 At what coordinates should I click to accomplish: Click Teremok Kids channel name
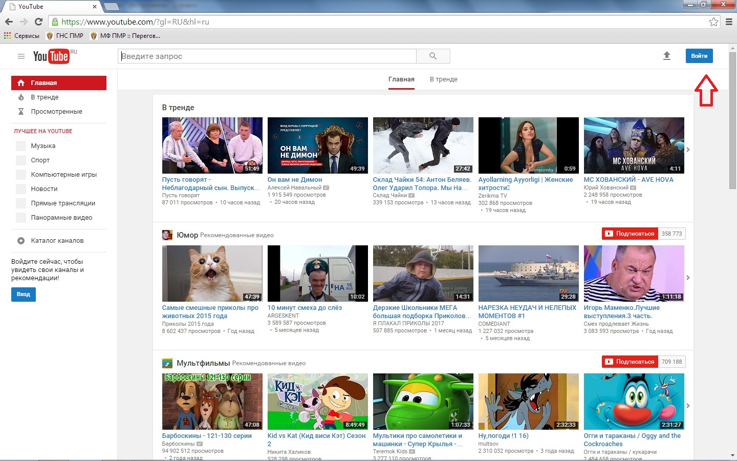point(391,452)
